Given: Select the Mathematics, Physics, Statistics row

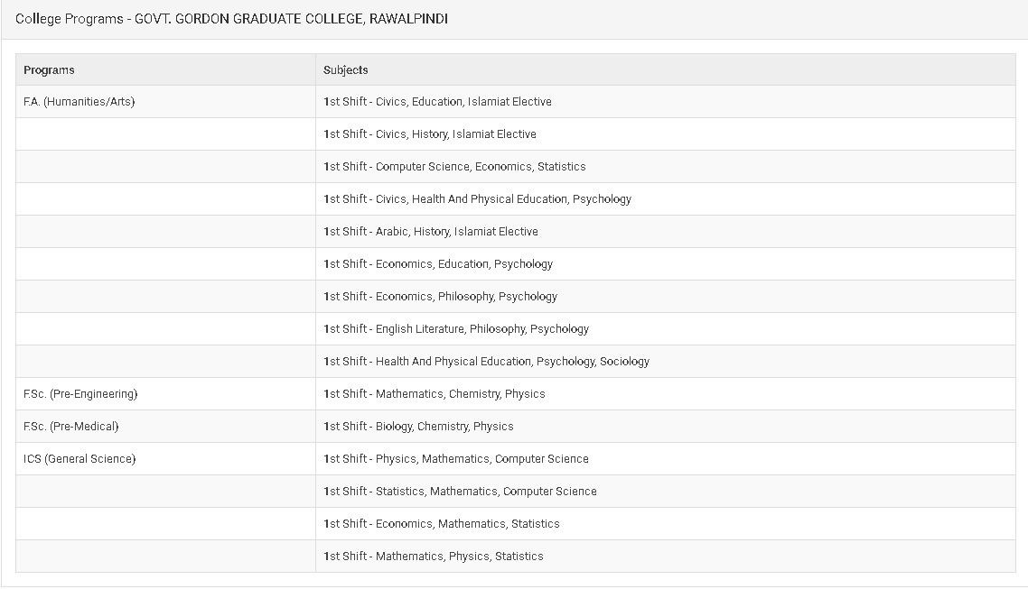Looking at the screenshot, I should pyautogui.click(x=434, y=557).
